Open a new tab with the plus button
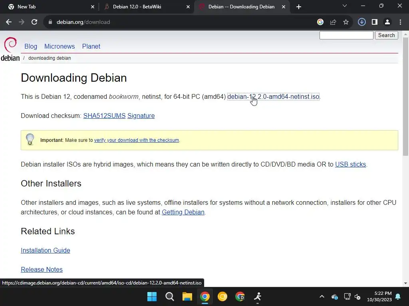The image size is (409, 306). pos(299,7)
